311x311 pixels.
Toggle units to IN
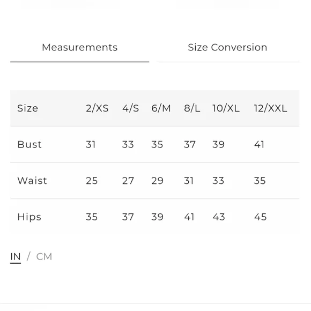16,257
